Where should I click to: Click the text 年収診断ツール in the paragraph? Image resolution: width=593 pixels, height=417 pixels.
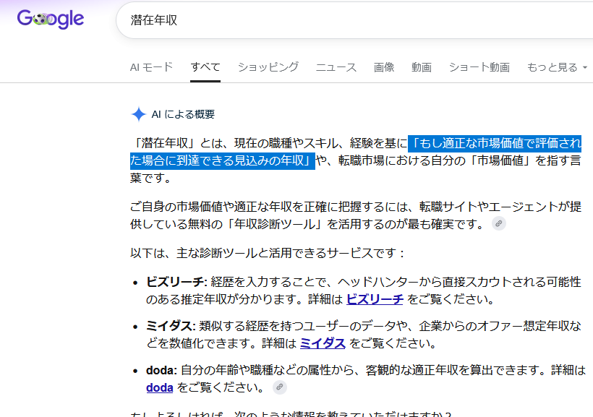tap(275, 224)
